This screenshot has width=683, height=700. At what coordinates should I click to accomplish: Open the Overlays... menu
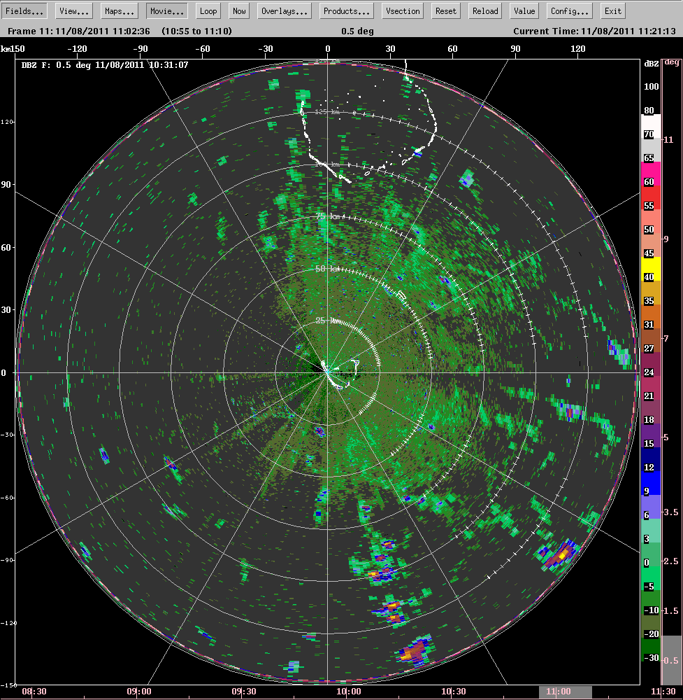(x=285, y=11)
